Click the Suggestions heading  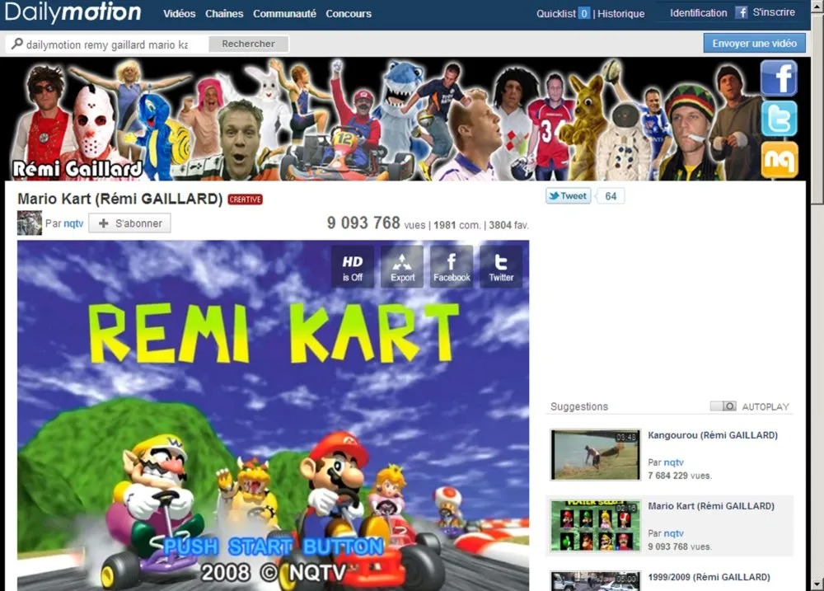pos(579,406)
